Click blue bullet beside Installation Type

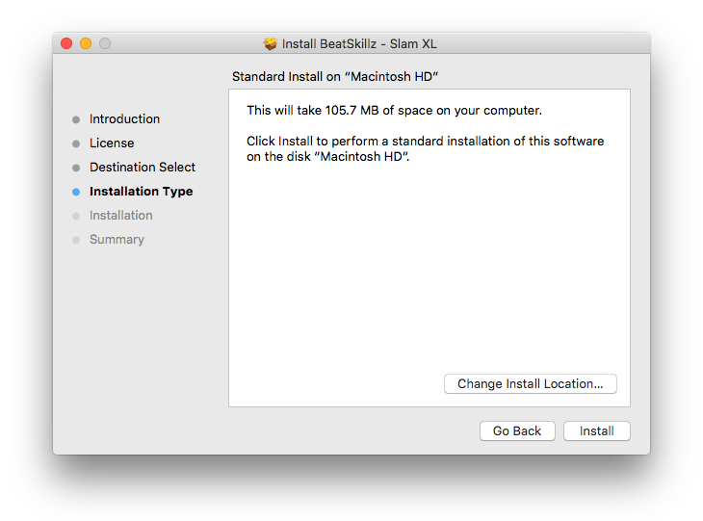click(x=76, y=192)
